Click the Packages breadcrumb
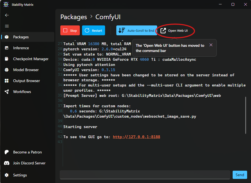 coord(74,17)
